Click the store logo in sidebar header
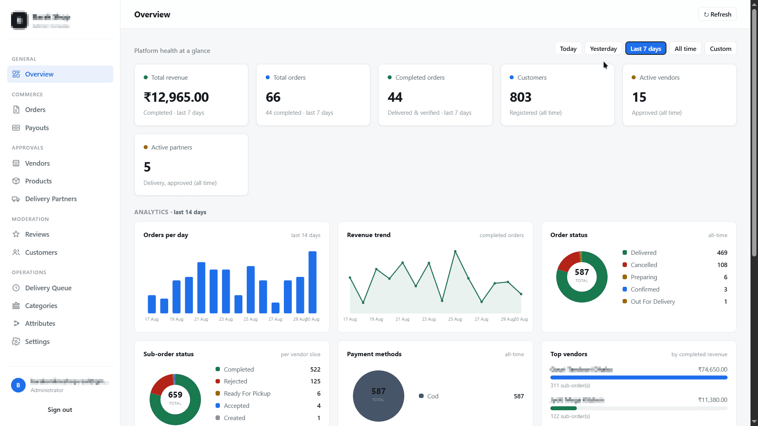The width and height of the screenshot is (758, 426). click(19, 20)
